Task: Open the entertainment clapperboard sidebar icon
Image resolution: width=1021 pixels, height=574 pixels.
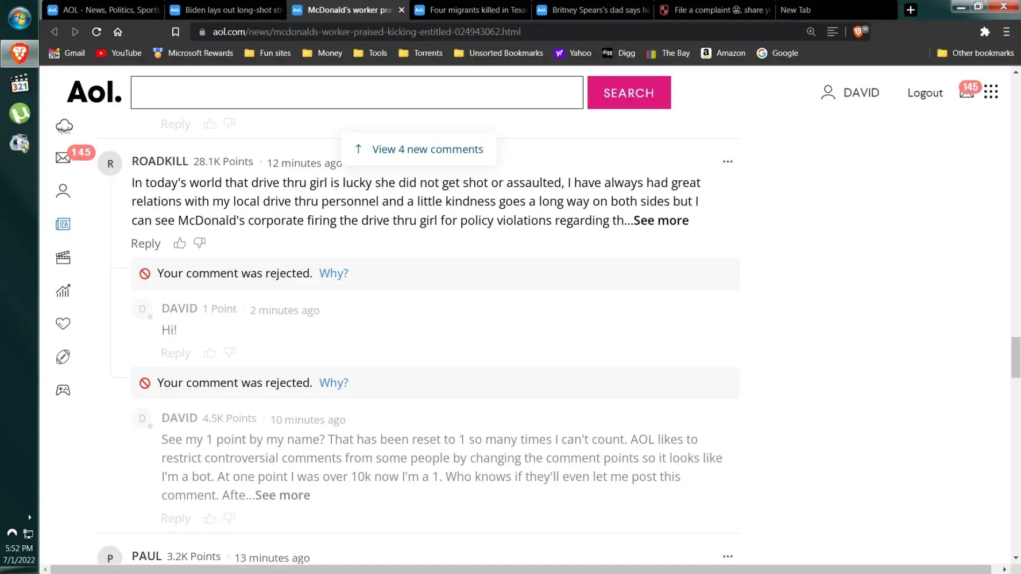Action: pos(63,258)
